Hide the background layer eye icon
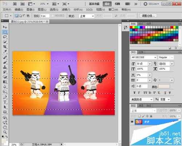This screenshot has width=182, height=146. pyautogui.click(x=132, y=122)
